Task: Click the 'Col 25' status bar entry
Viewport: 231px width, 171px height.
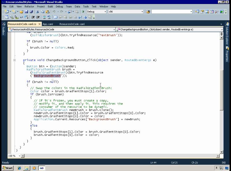Action: [x=174, y=163]
